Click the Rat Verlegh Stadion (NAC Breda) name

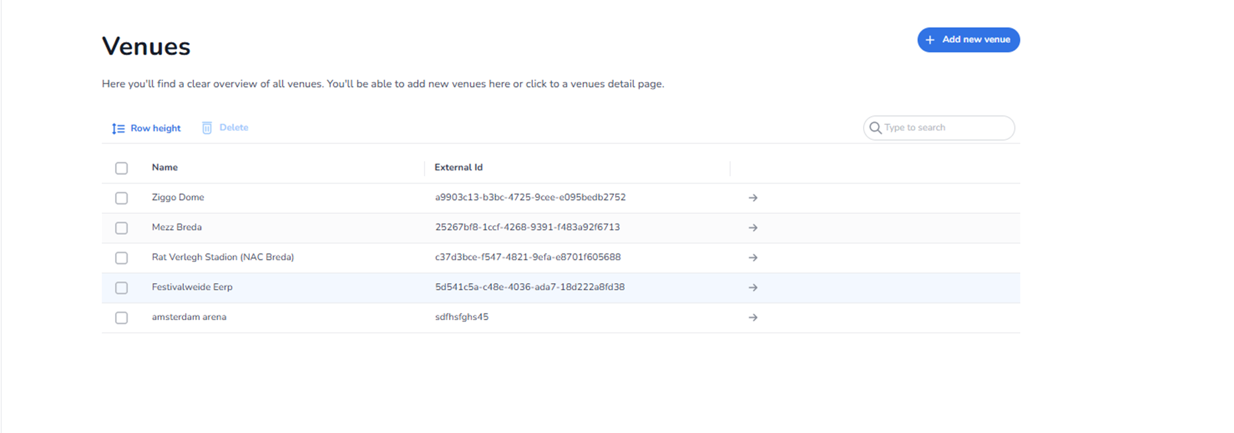coord(223,257)
